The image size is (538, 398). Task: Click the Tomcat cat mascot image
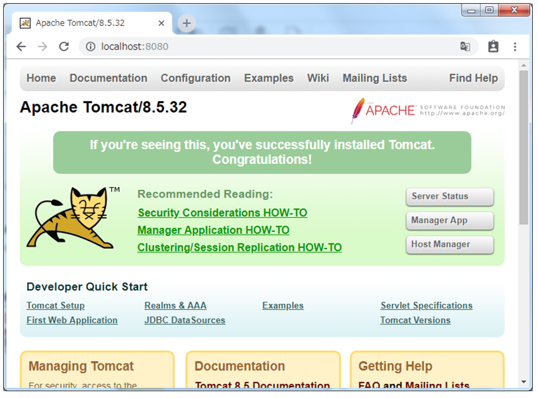[x=73, y=219]
